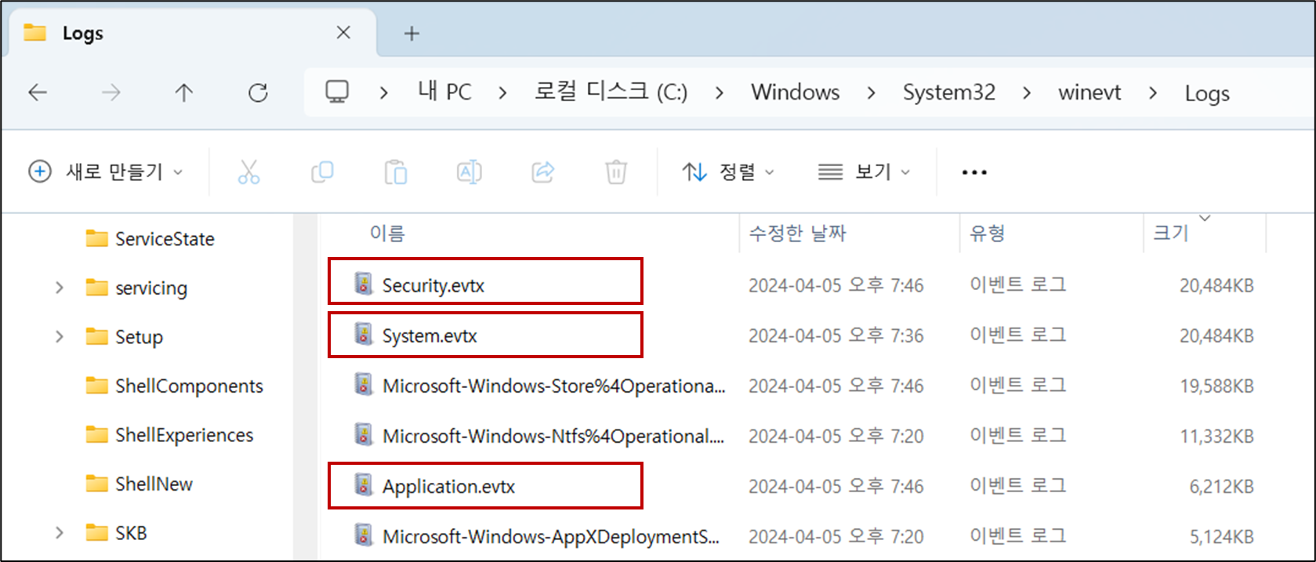
Task: Click the 6,212KB size cell
Action: point(1221,487)
